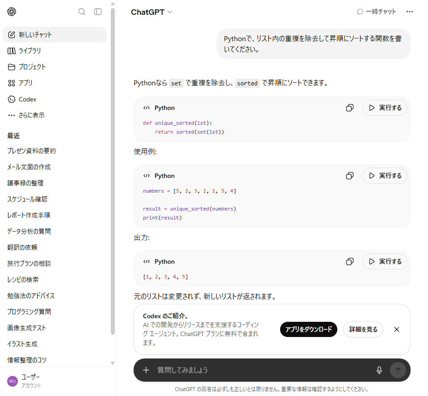
Task: Toggle 一時チャット temporary chat
Action: coord(377,12)
